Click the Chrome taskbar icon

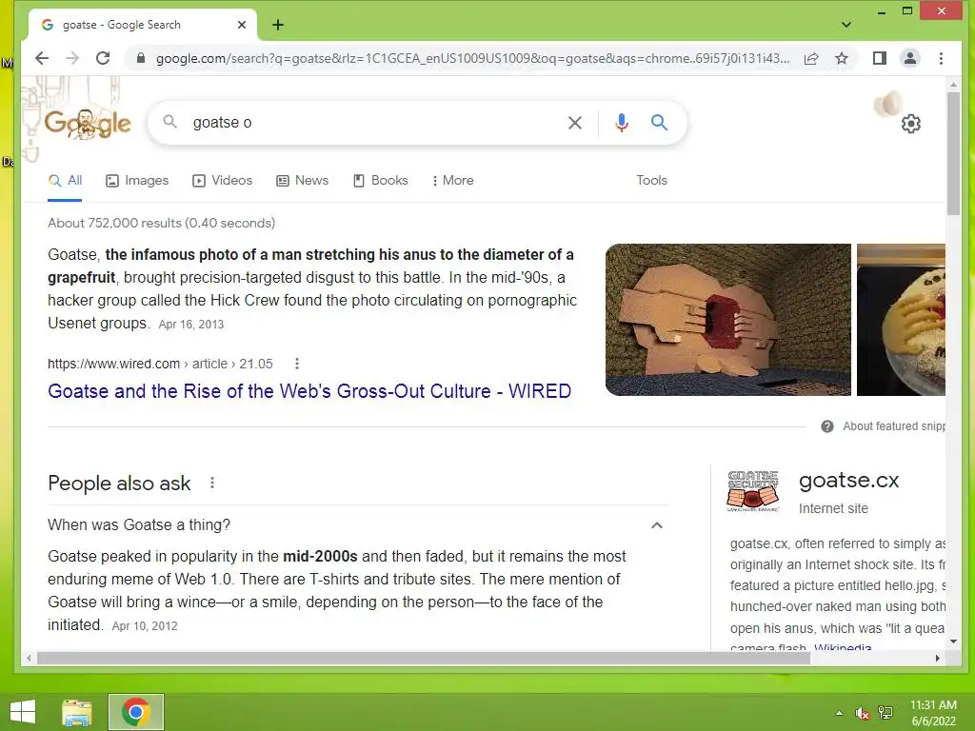pyautogui.click(x=135, y=712)
